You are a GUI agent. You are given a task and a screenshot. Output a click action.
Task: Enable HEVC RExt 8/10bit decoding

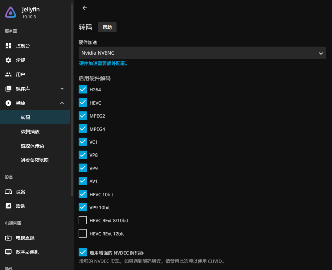(83, 220)
